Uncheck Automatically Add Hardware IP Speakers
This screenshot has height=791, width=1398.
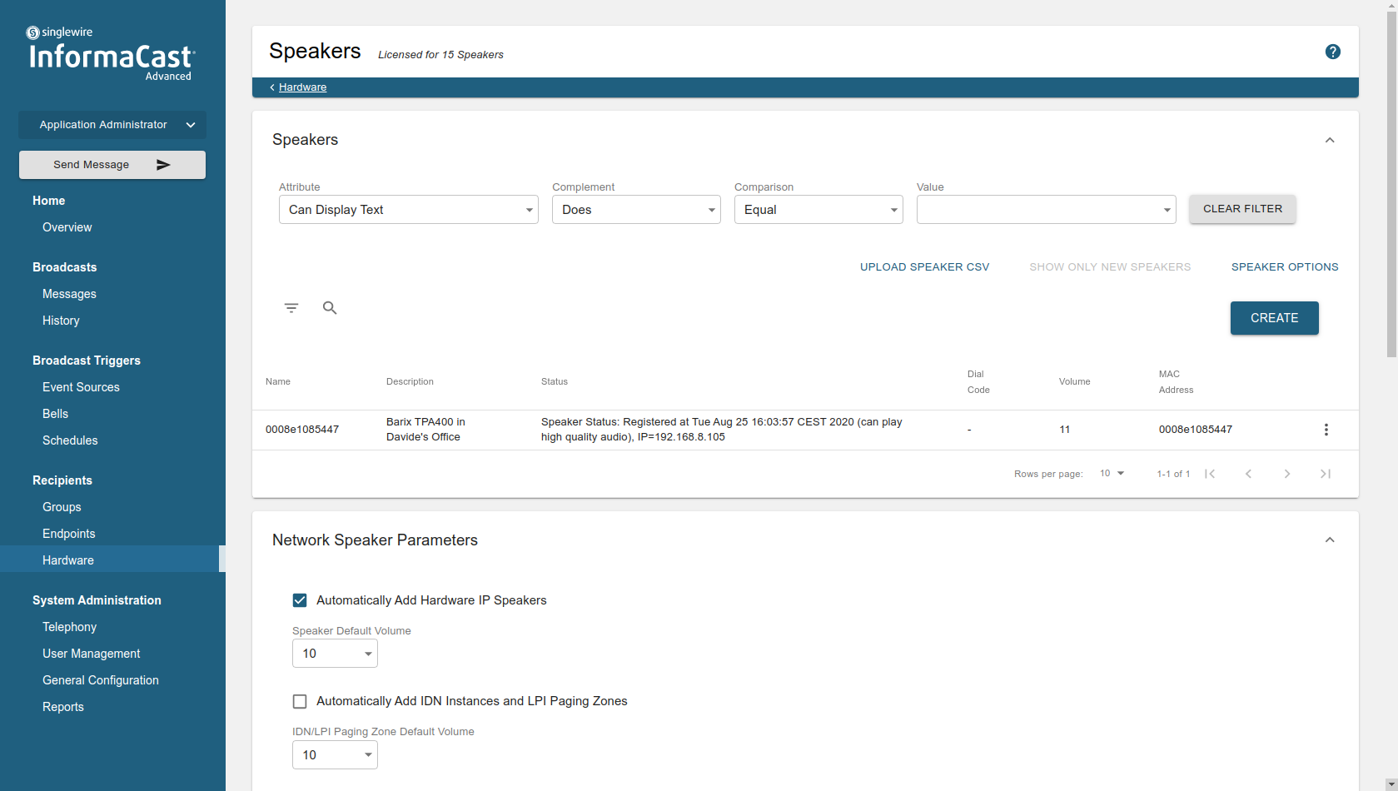[x=300, y=599]
